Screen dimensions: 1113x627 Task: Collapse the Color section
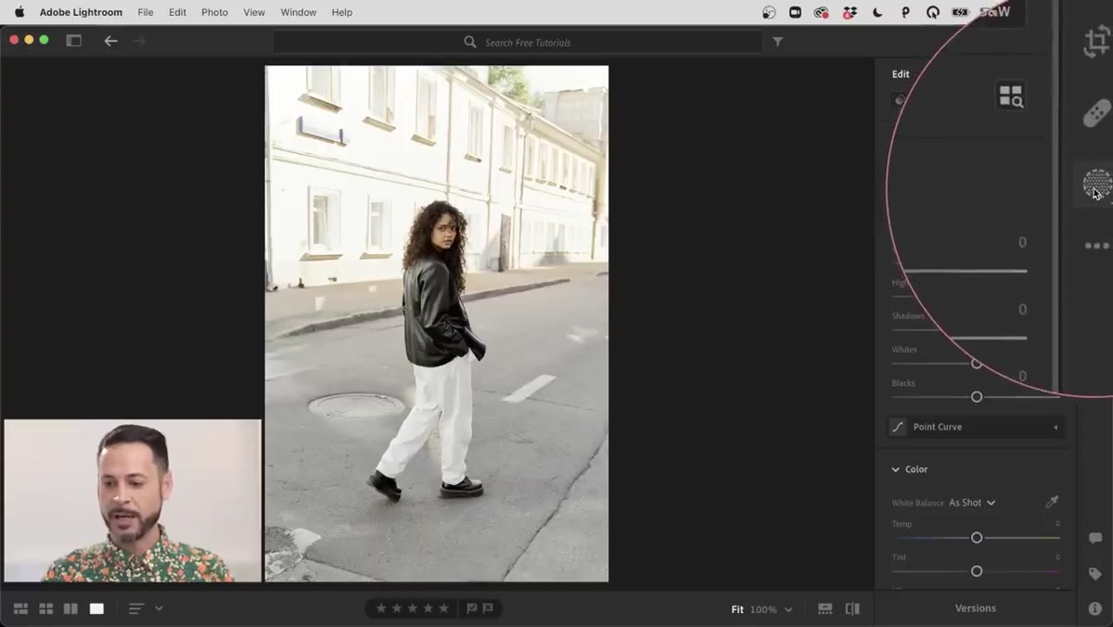(x=895, y=469)
